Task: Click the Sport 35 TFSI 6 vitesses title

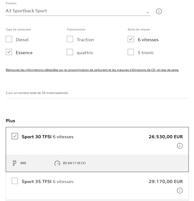Action: pos(48,181)
